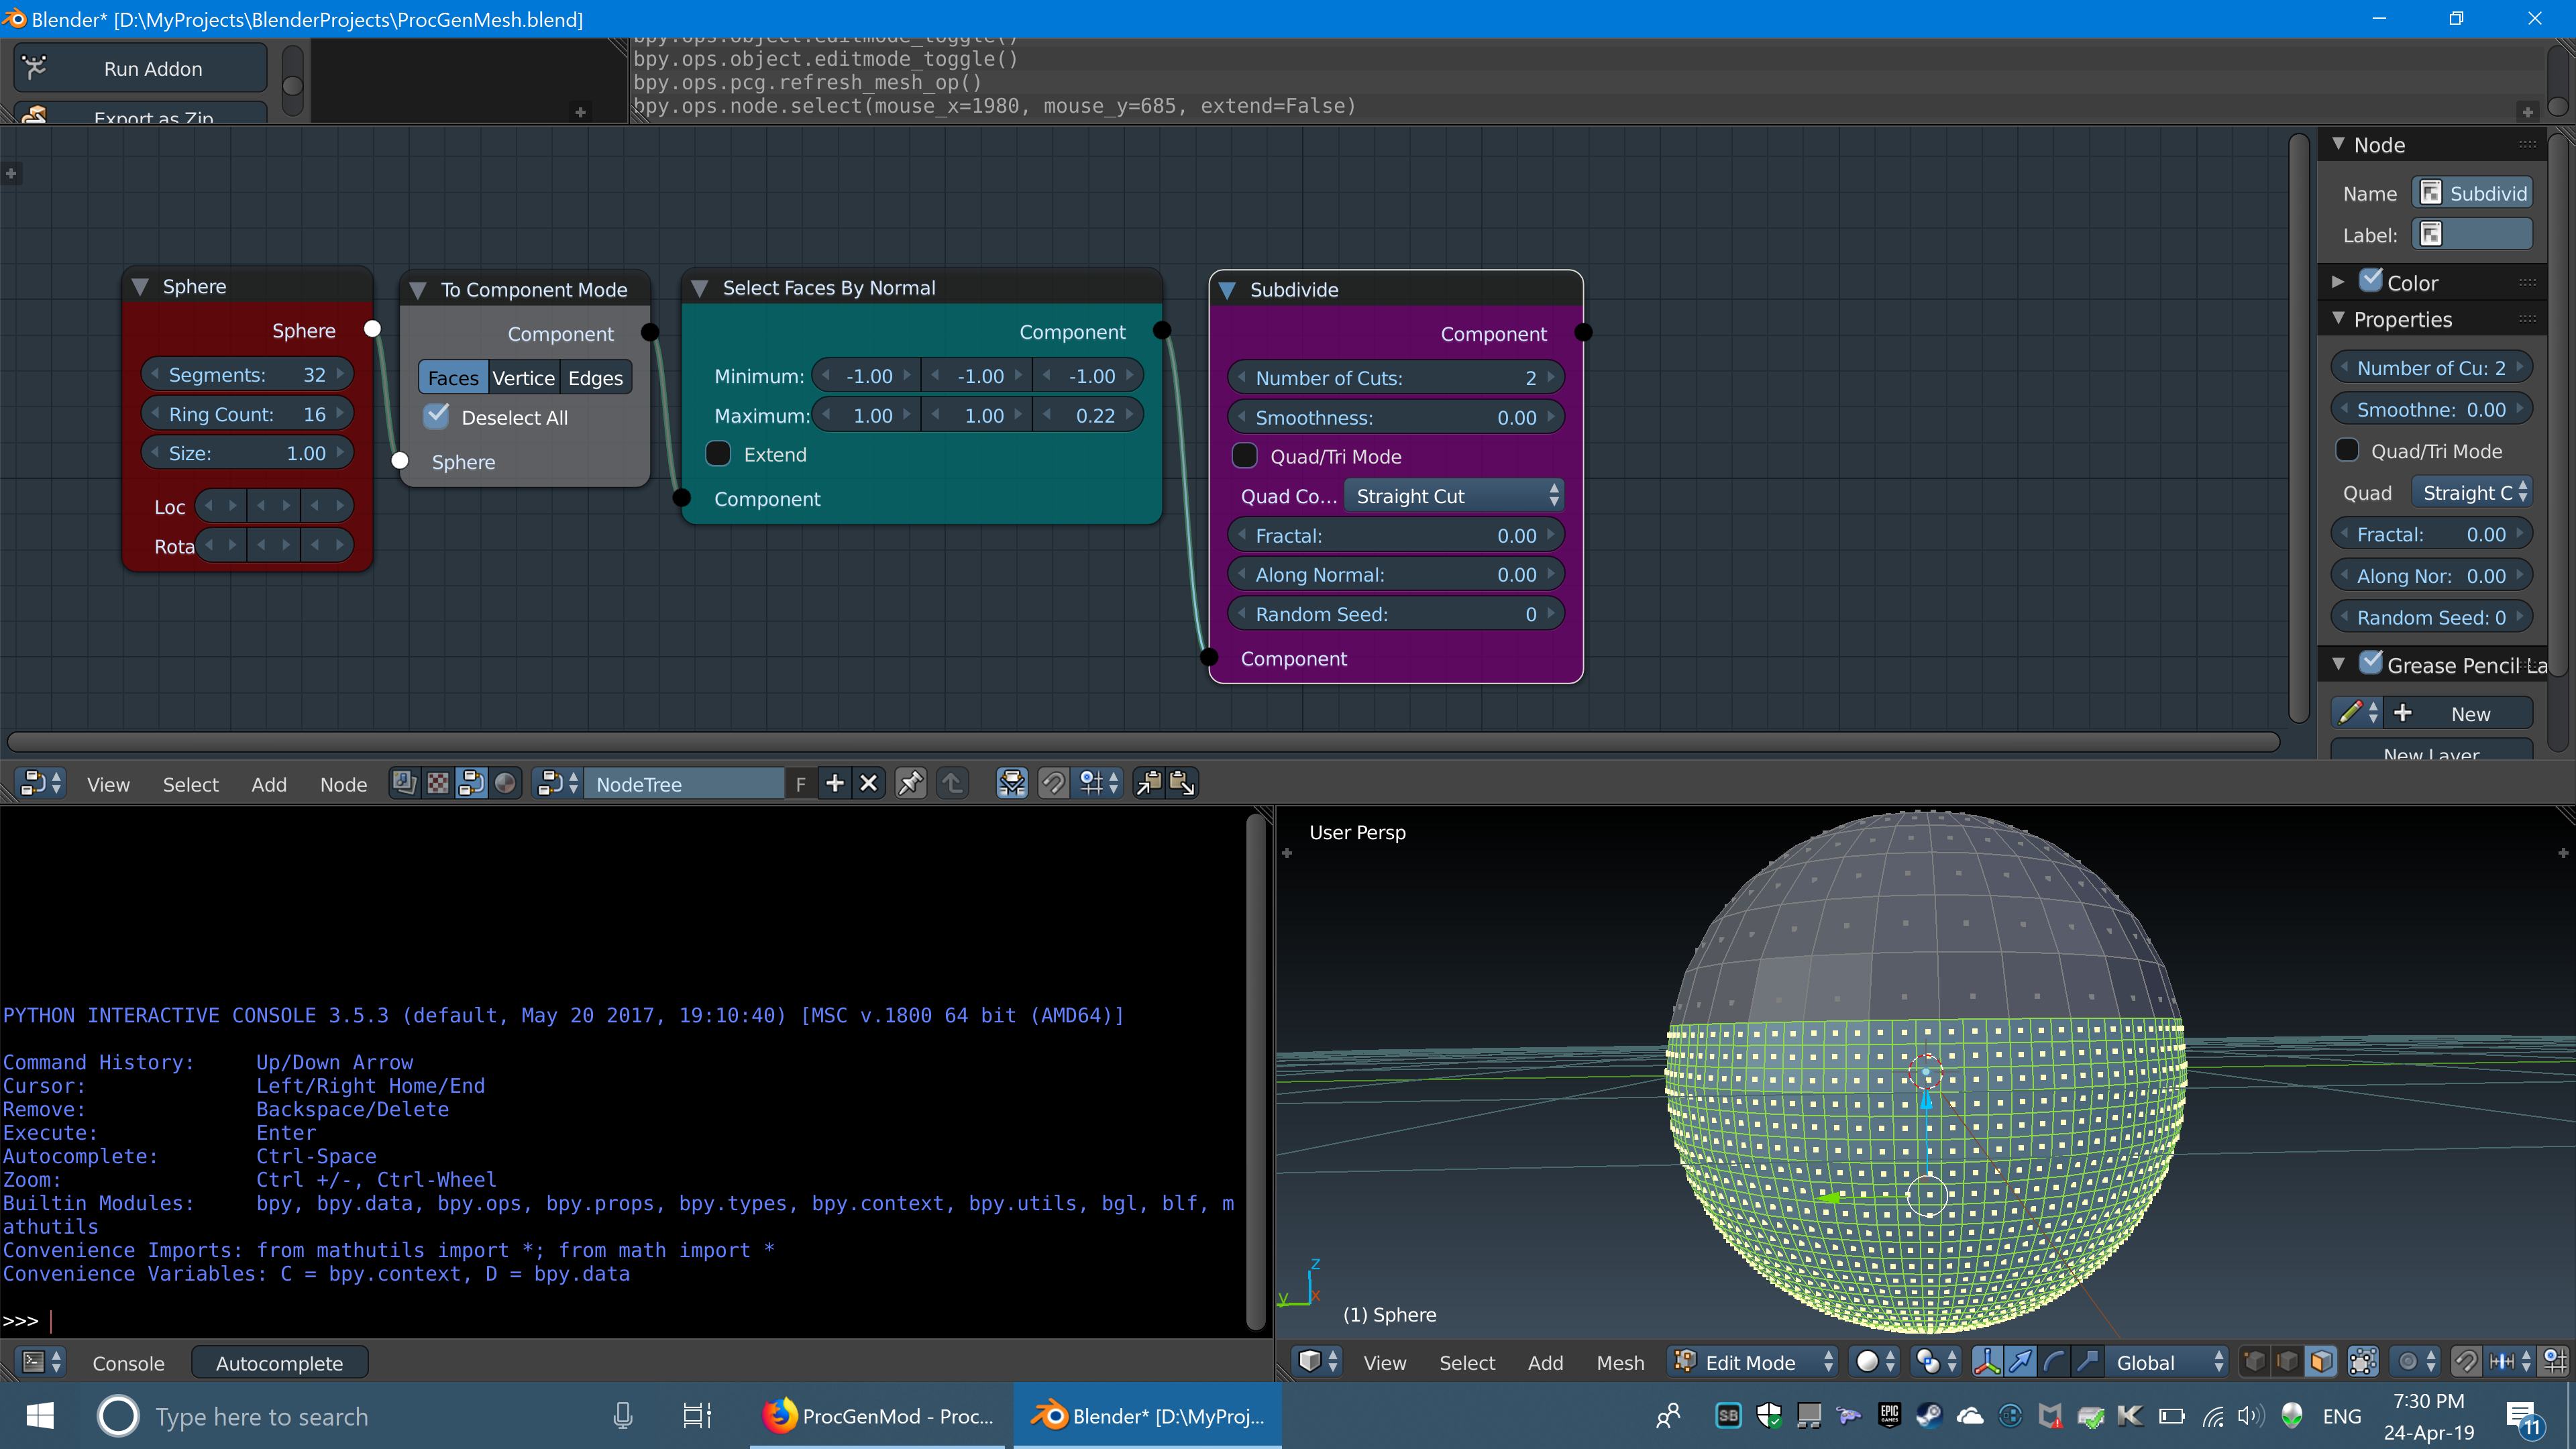The height and width of the screenshot is (1449, 2576).
Task: Open the Firefox ProcGenMod taskbar item
Action: point(878,1415)
